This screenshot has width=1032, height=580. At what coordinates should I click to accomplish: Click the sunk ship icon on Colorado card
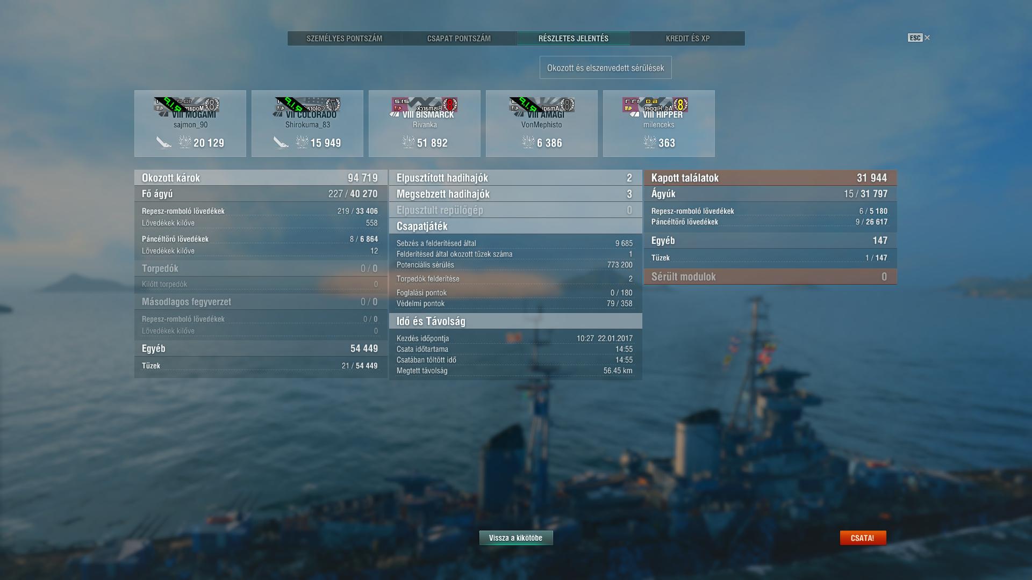(x=281, y=142)
